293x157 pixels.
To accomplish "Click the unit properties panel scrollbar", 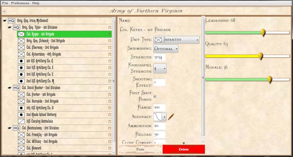I will click(203, 78).
